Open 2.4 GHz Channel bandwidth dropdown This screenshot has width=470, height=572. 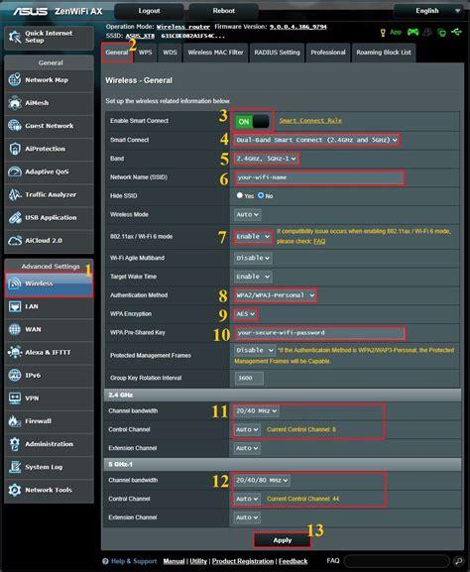coord(256,411)
